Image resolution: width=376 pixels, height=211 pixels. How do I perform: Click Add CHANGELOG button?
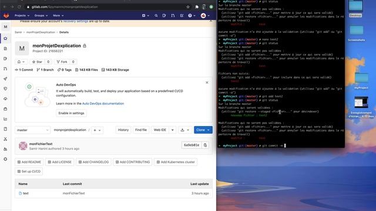point(93,162)
